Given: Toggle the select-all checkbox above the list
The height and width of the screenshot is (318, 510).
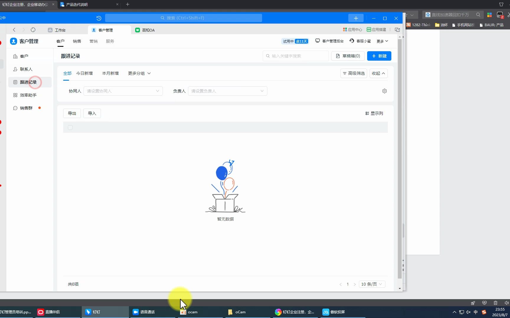Looking at the screenshot, I should click(70, 127).
